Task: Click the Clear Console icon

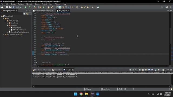Action: [x=140, y=70]
